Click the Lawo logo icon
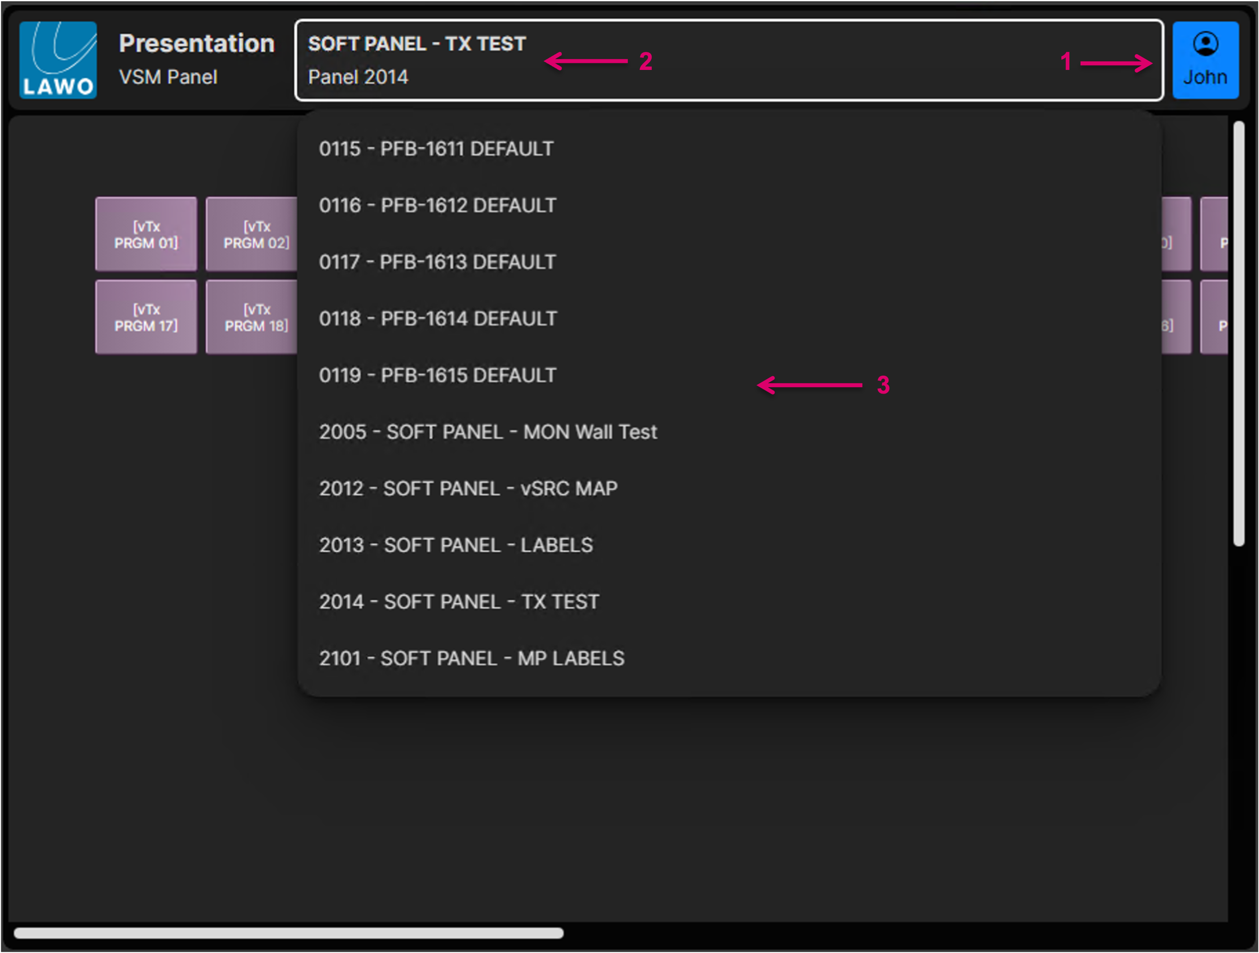The height and width of the screenshot is (953, 1259). pyautogui.click(x=58, y=60)
